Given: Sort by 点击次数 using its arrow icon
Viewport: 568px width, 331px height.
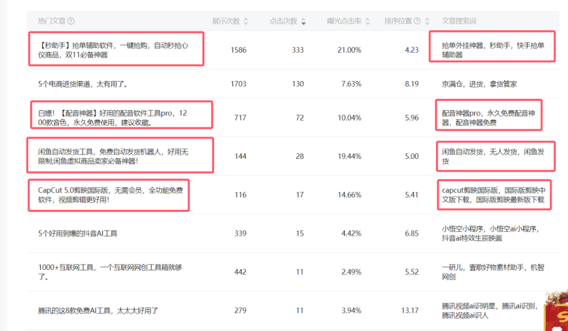Looking at the screenshot, I should click(303, 22).
